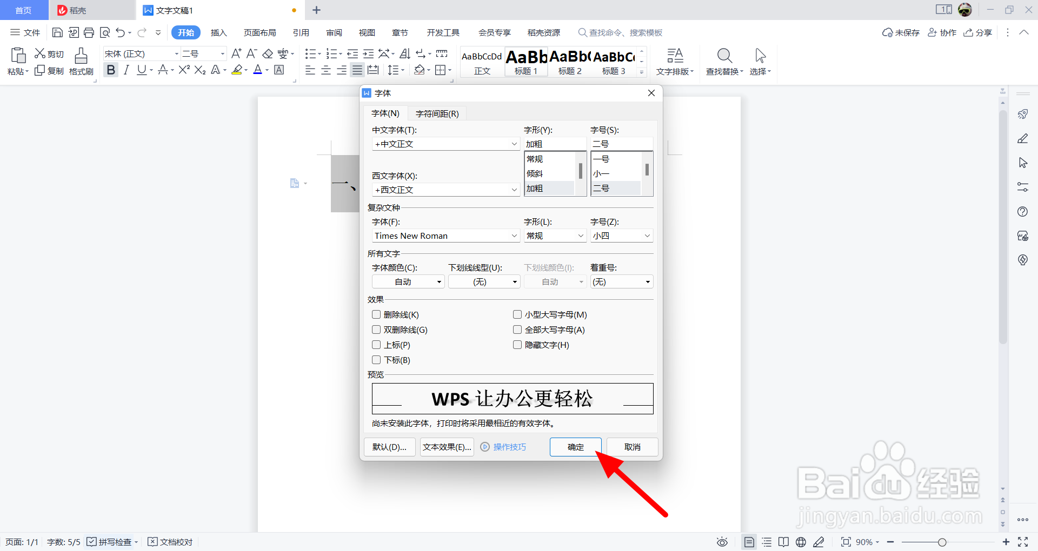This screenshot has width=1038, height=551.
Task: Click the zoom slider handle
Action: (x=942, y=542)
